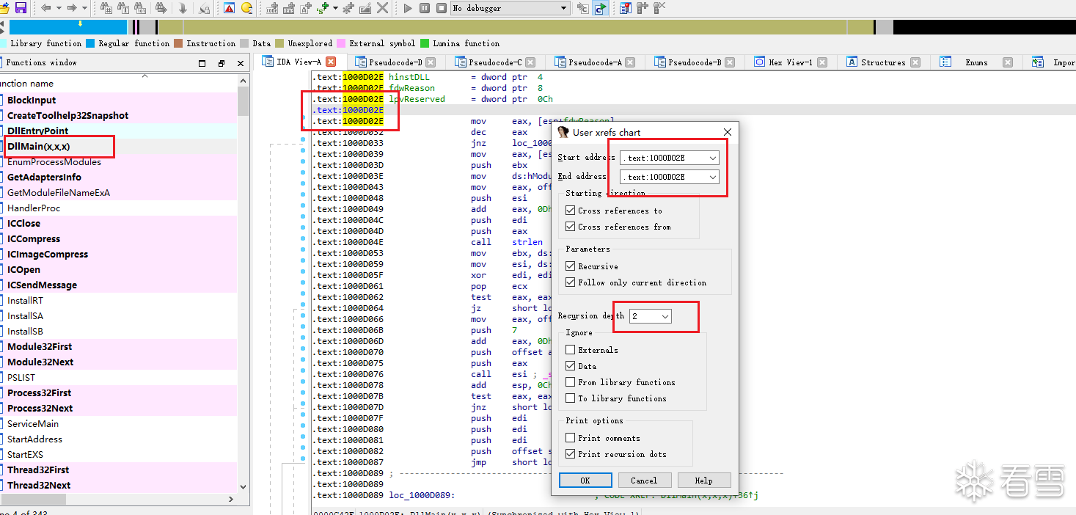The width and height of the screenshot is (1076, 515).
Task: Open the Start address dropdown
Action: [x=712, y=158]
